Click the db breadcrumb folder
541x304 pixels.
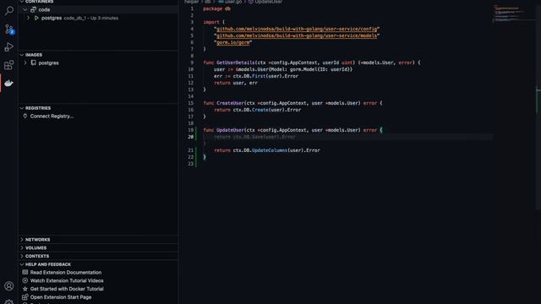[x=207, y=2]
